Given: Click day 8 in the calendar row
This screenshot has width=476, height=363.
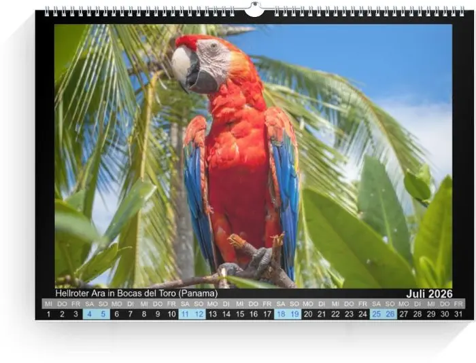Looking at the screenshot, I should [x=144, y=314].
